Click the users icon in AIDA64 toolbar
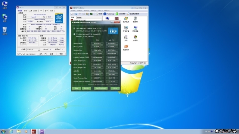239x134 pixels. click(87, 14)
